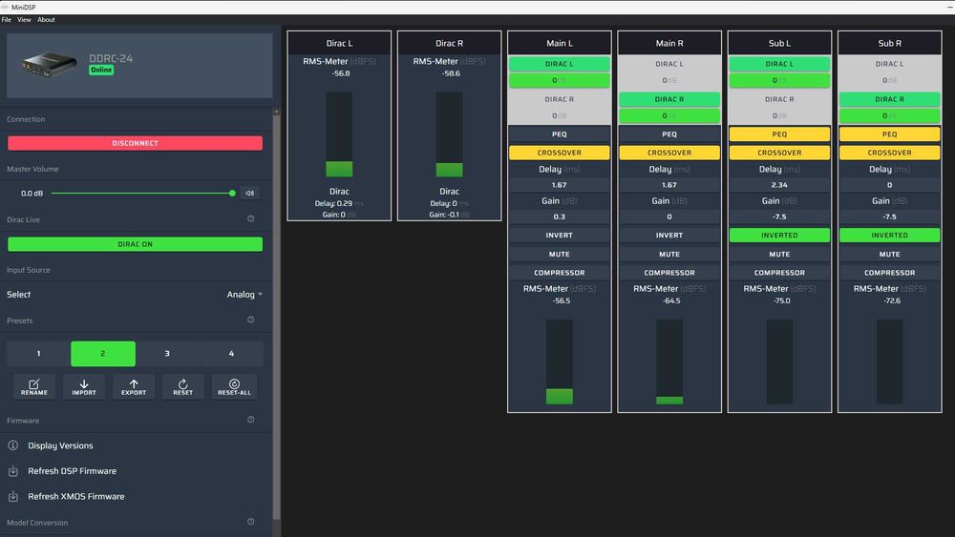Click the Master Volume 0.0 dB value
Screen dimensions: 955x537
(32, 194)
